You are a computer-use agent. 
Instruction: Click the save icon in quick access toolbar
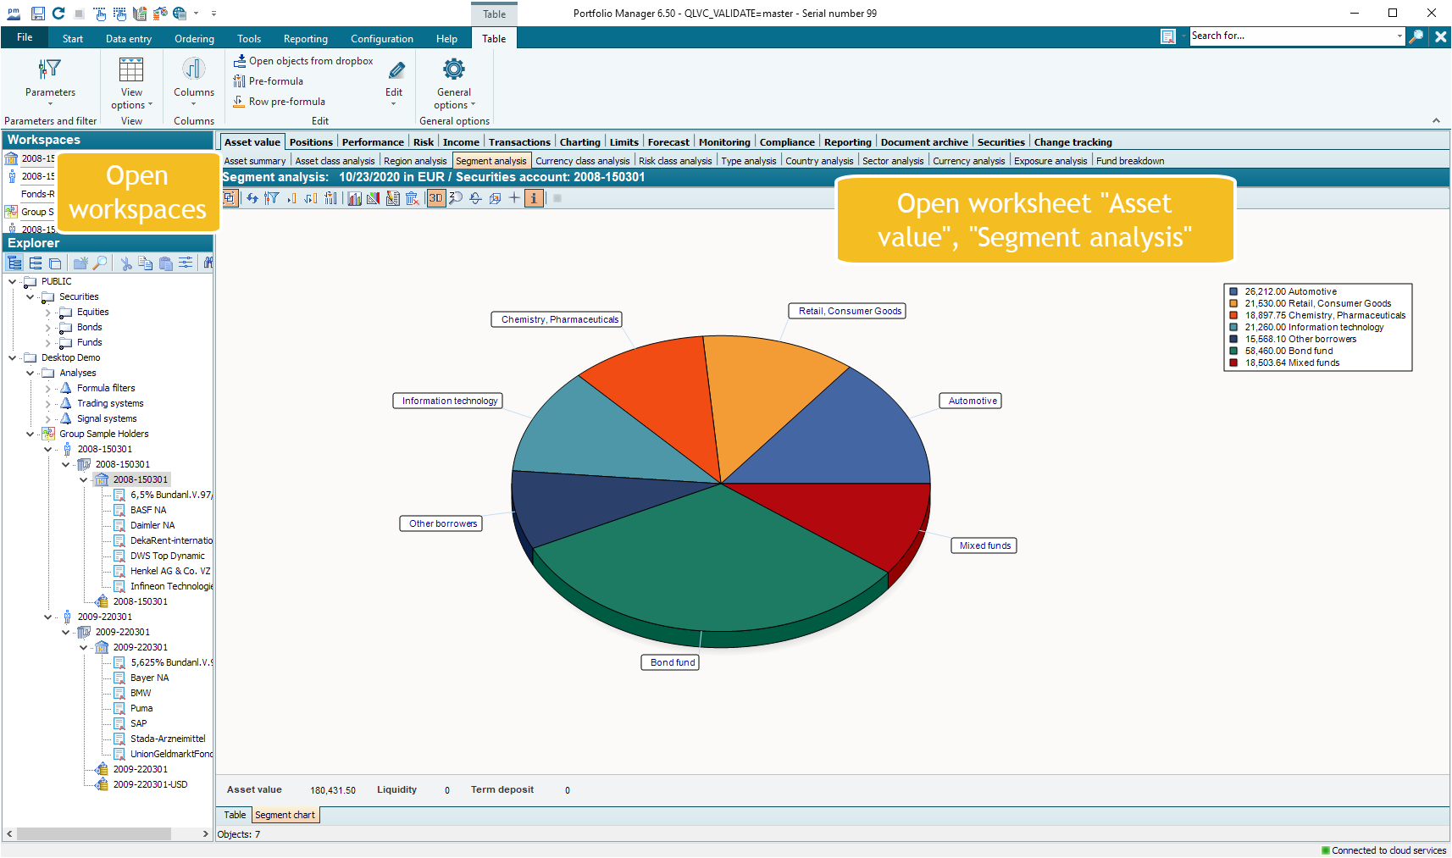tap(37, 13)
